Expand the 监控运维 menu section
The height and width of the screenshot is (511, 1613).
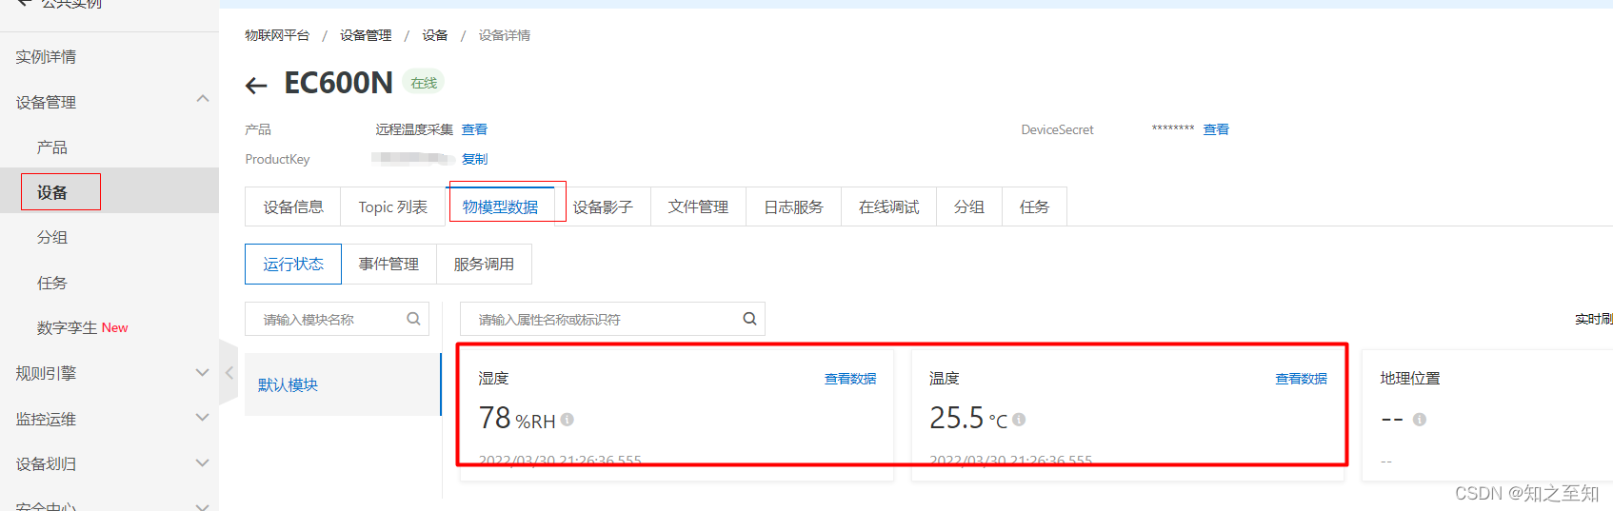coord(202,418)
